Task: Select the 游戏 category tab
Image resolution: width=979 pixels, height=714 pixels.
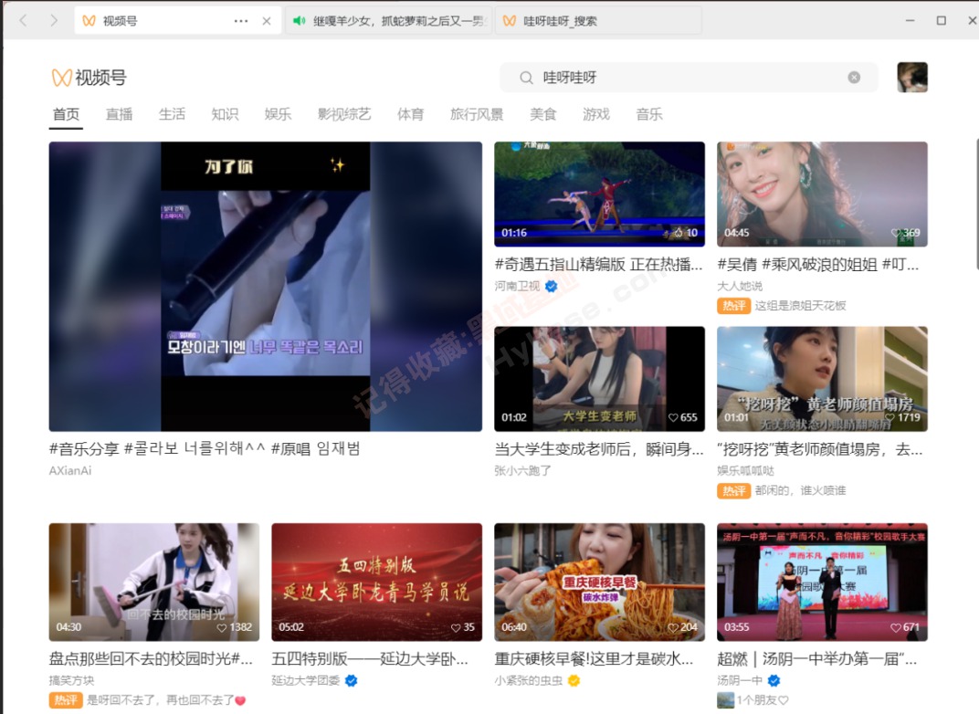Action: (596, 114)
